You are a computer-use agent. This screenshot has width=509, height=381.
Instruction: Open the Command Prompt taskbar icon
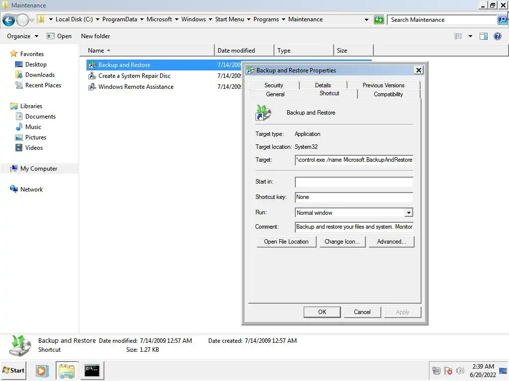(x=92, y=370)
